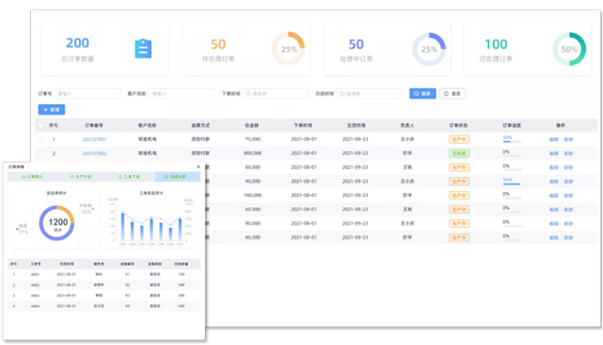Click the orange 25% pending orders ring
Image resolution: width=603 pixels, height=345 pixels.
tap(288, 49)
